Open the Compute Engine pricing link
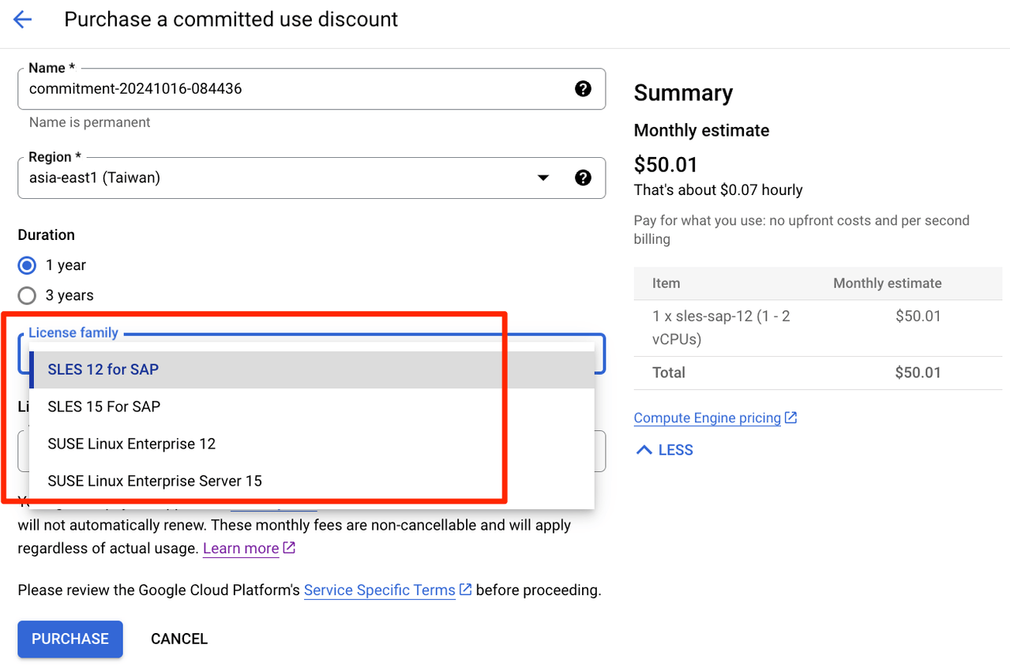This screenshot has width=1010, height=671. (x=707, y=418)
